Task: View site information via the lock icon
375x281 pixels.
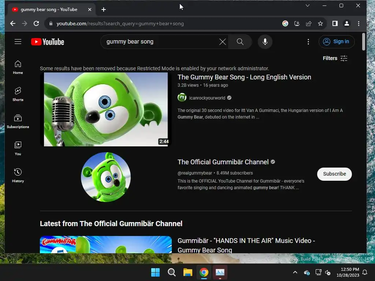Action: pyautogui.click(x=51, y=23)
